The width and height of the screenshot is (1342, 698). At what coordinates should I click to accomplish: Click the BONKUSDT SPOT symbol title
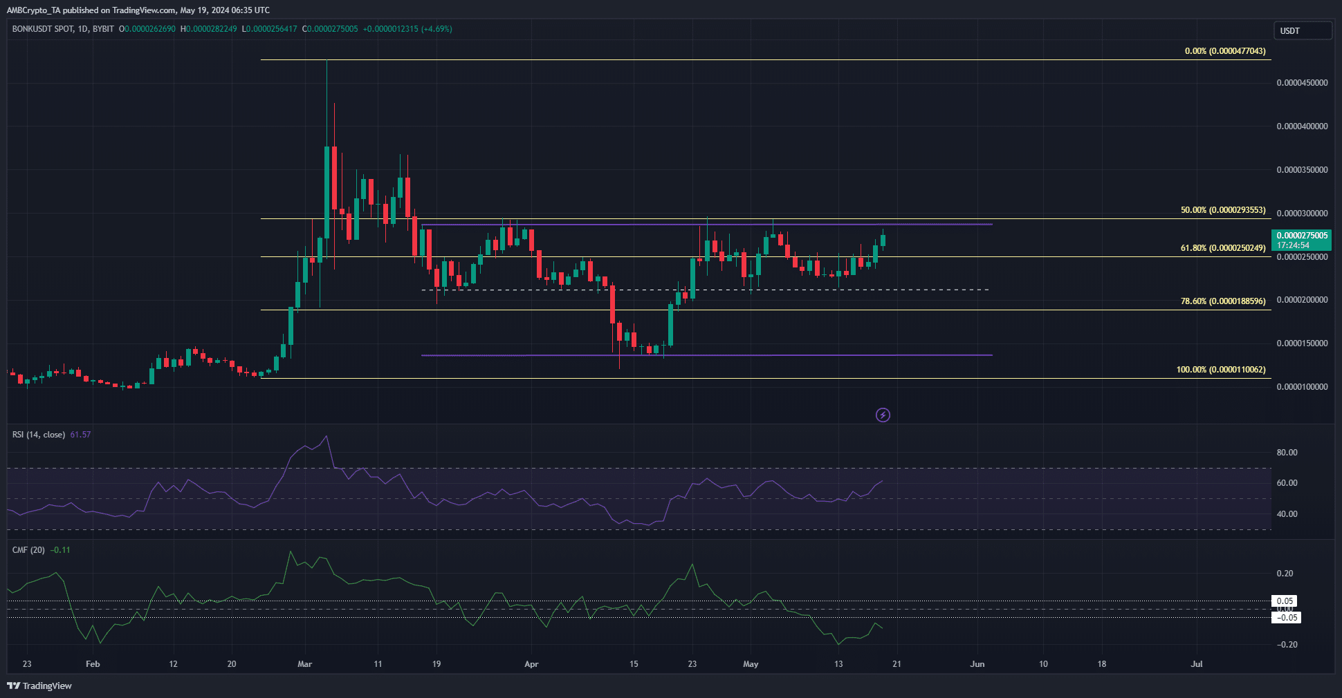[x=42, y=29]
